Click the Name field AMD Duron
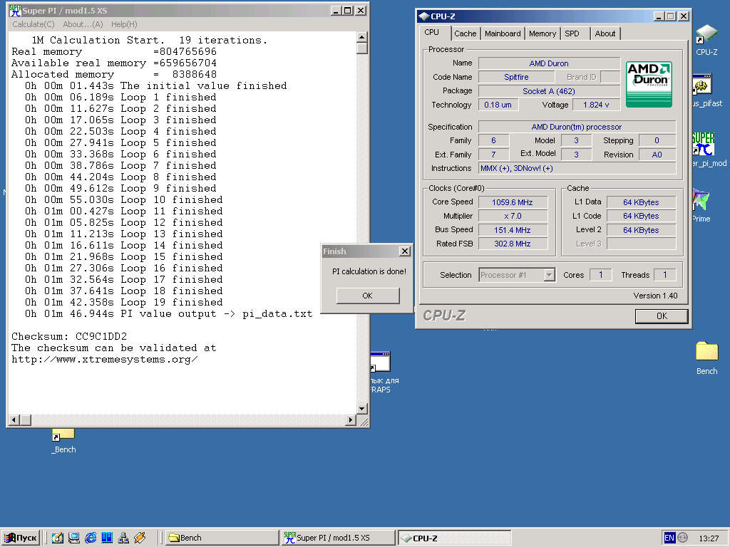The width and height of the screenshot is (730, 547). click(549, 63)
